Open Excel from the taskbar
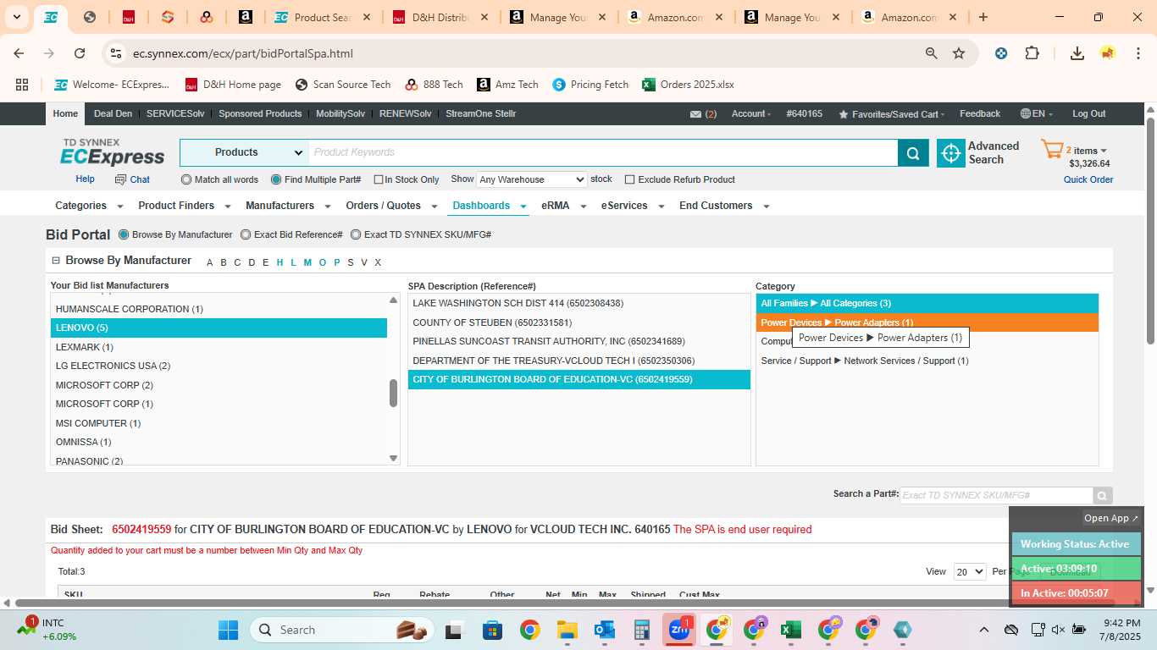This screenshot has height=650, width=1157. tap(791, 630)
